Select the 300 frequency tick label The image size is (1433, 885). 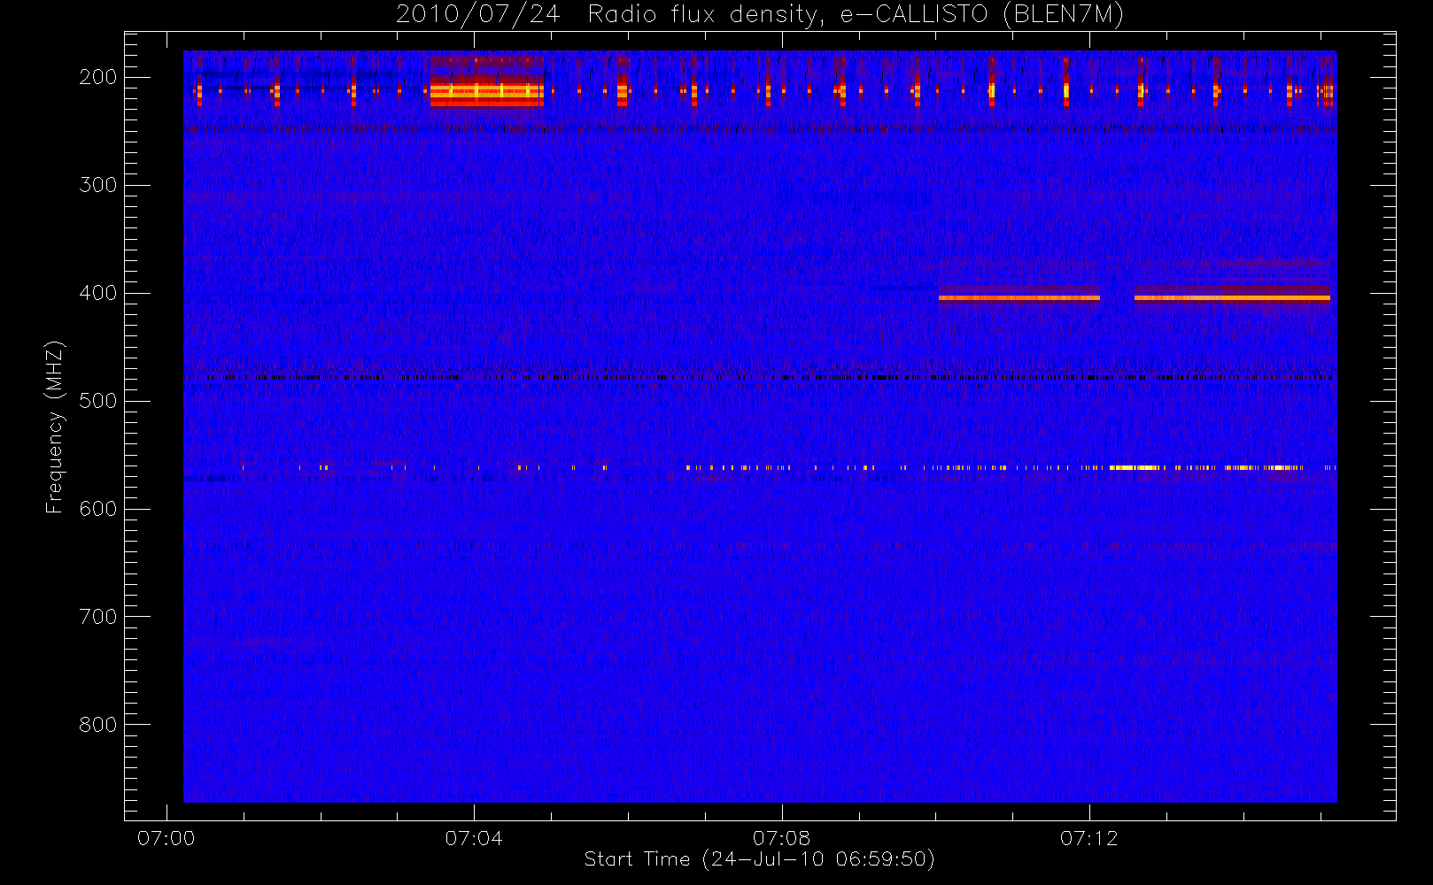98,185
